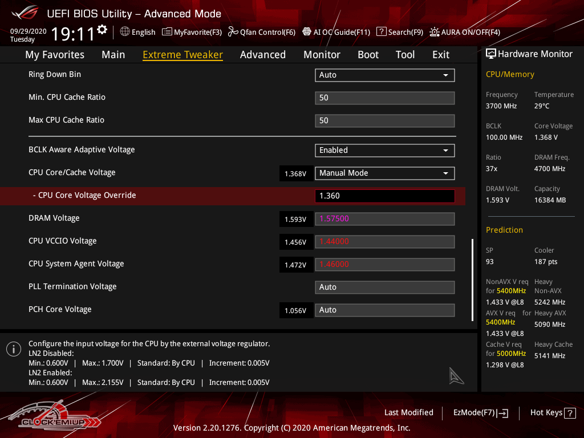Image resolution: width=584 pixels, height=438 pixels.
Task: Click the vertical settings scrollbar
Action: [472, 279]
